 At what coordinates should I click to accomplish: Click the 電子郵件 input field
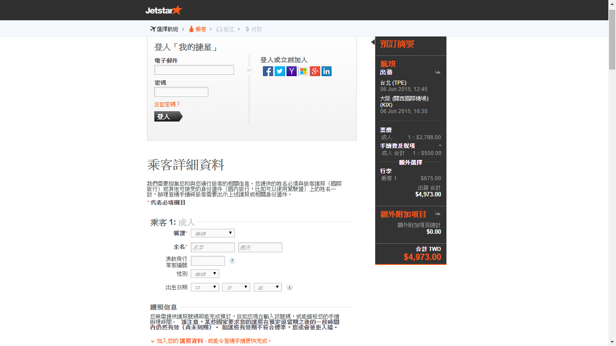(194, 70)
